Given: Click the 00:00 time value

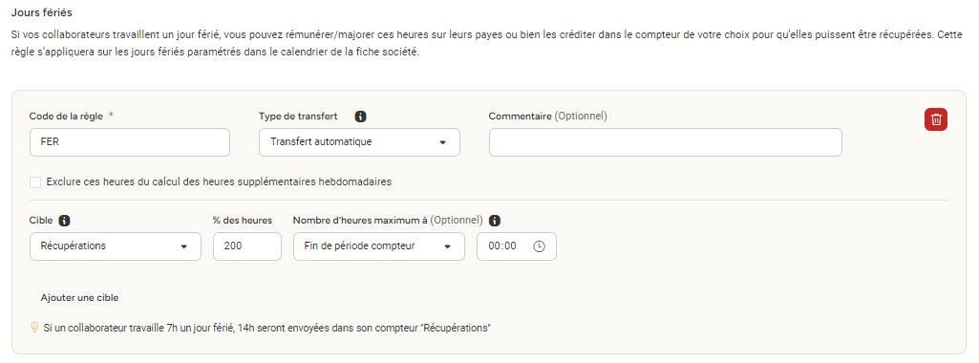Looking at the screenshot, I should coord(502,246).
